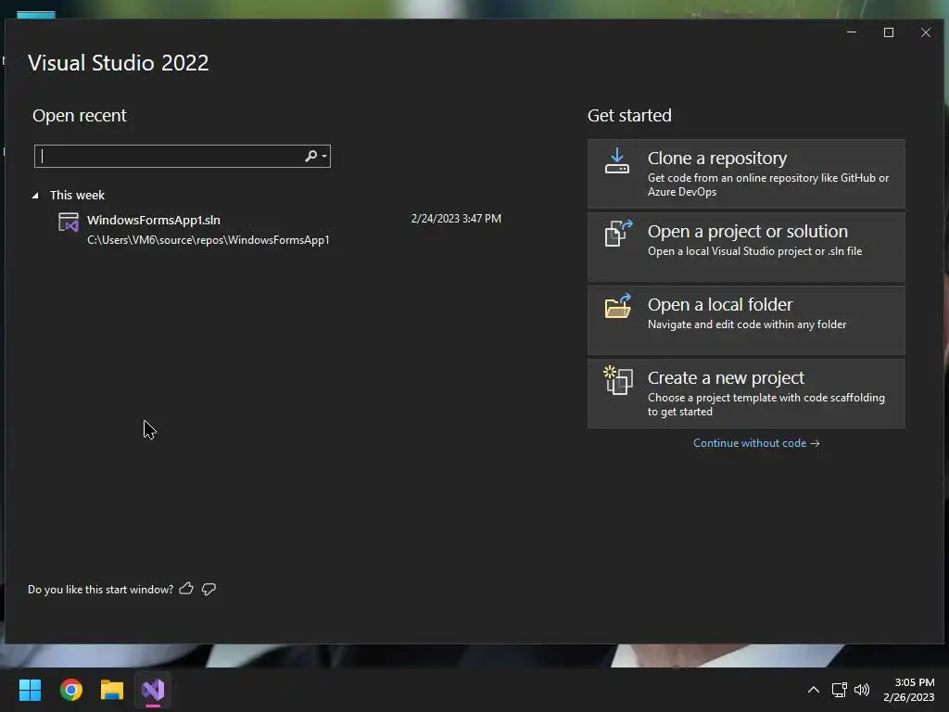Choose Open a project or solution
Viewport: 949px width, 712px height.
point(746,247)
